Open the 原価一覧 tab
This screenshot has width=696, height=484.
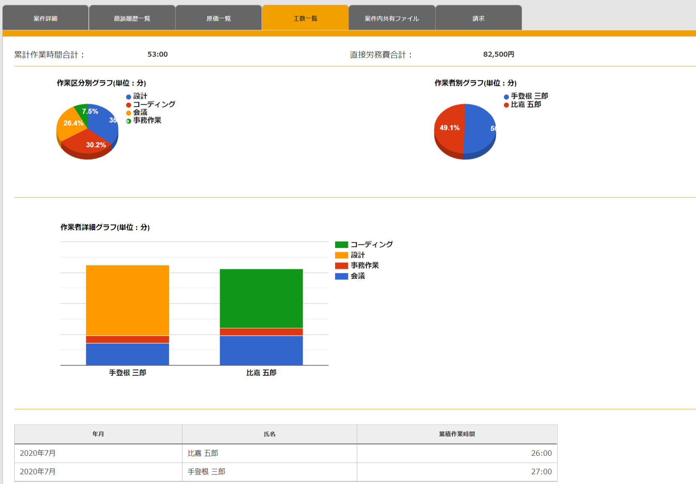click(218, 18)
